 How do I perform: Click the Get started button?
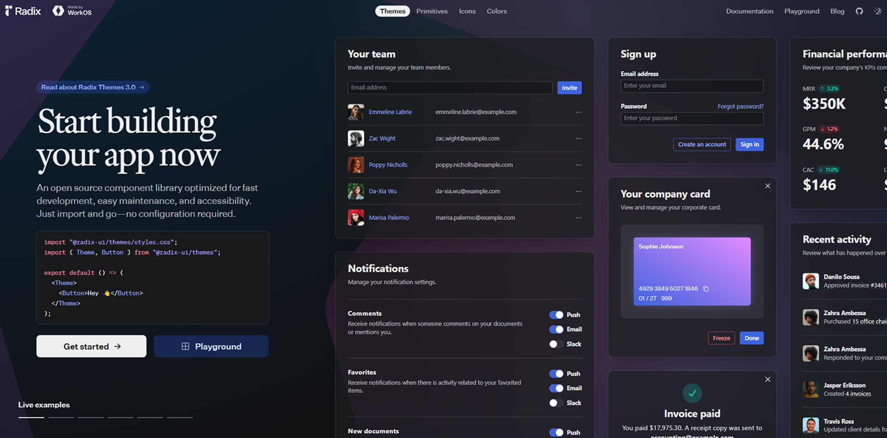(x=91, y=346)
